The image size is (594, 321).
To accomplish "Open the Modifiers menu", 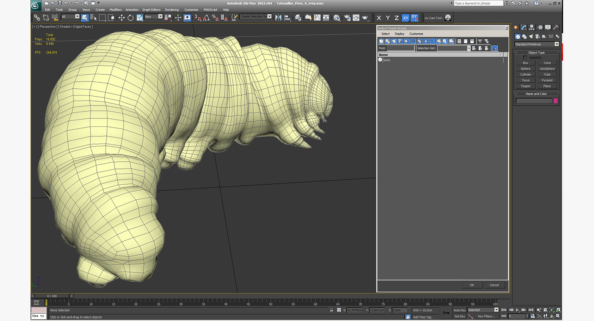I will [116, 10].
